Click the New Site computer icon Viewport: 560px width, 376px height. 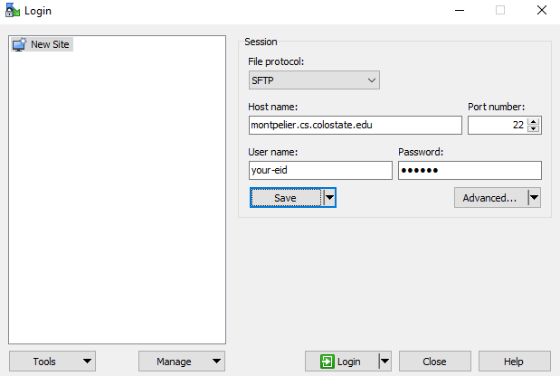tap(19, 44)
